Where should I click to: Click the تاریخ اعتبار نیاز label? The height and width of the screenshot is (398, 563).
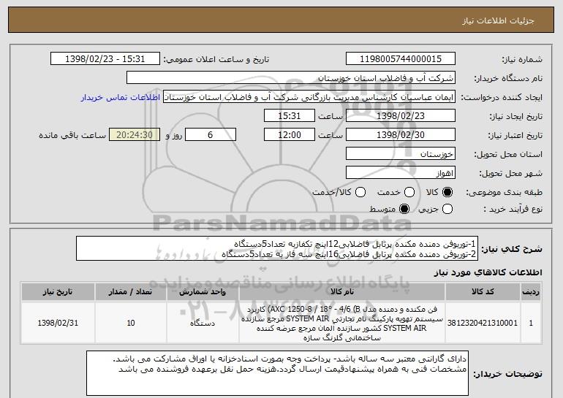pyautogui.click(x=515, y=135)
